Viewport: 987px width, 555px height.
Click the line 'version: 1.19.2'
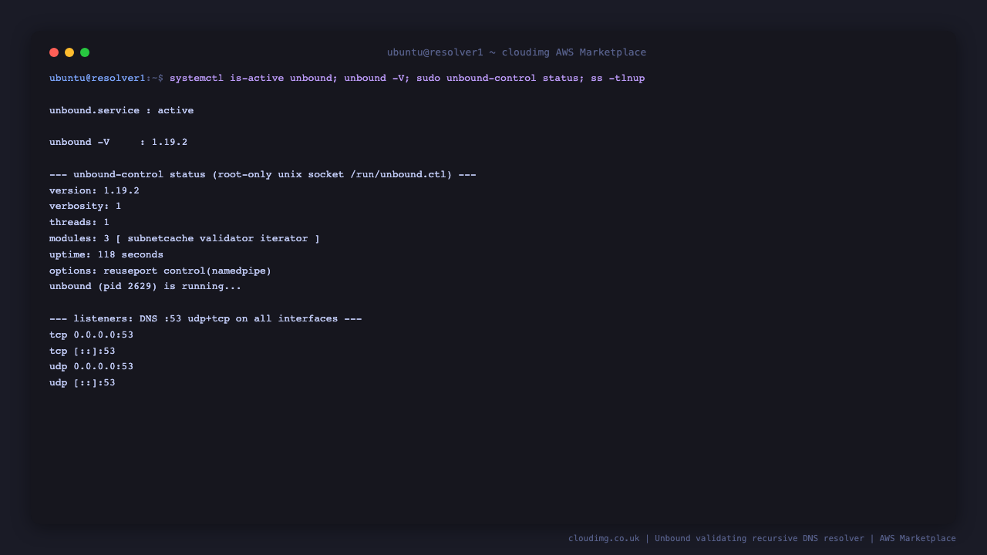[x=94, y=190]
